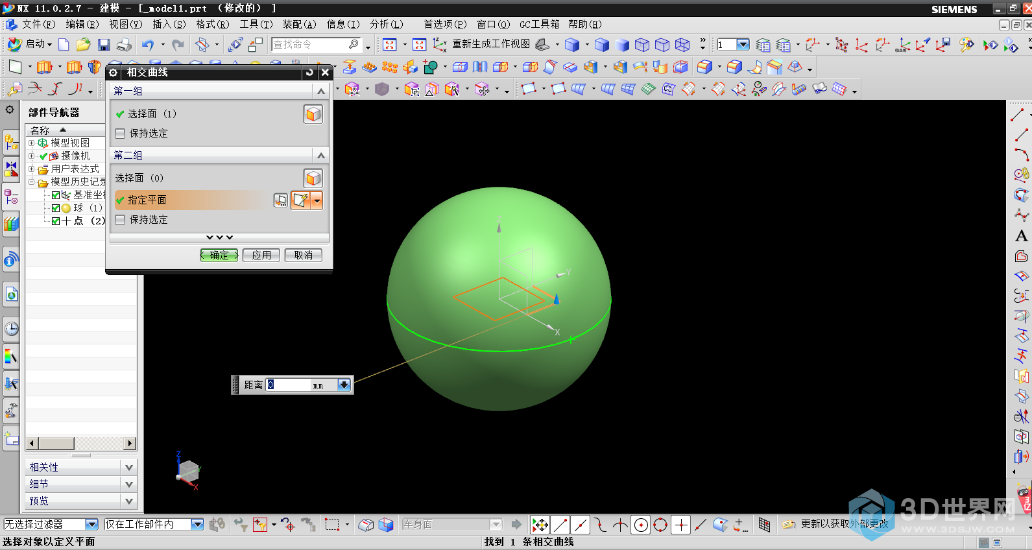Click the 查找命令 search field
1032x550 pixels.
(x=316, y=45)
